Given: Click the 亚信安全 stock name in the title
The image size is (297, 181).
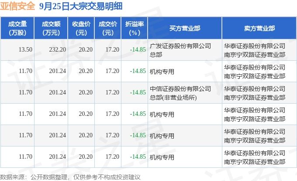Looking at the screenshot, I should pos(17,6).
